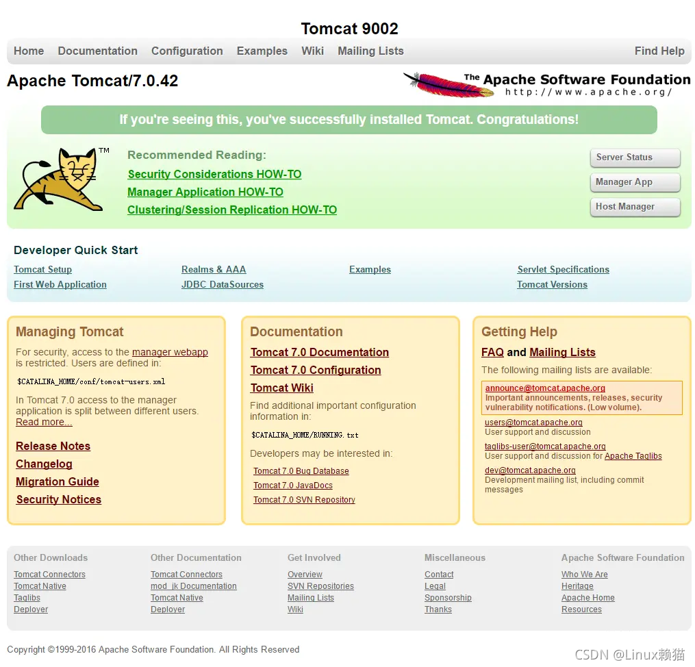The width and height of the screenshot is (695, 667).
Task: Open Tomcat Wiki link in Documentation box
Action: 282,388
